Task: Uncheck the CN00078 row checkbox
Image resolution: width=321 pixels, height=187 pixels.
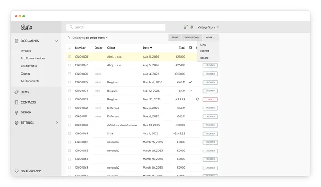Action: (70, 57)
